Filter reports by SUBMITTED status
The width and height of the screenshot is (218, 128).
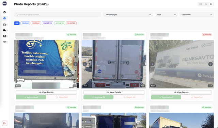(x=47, y=23)
